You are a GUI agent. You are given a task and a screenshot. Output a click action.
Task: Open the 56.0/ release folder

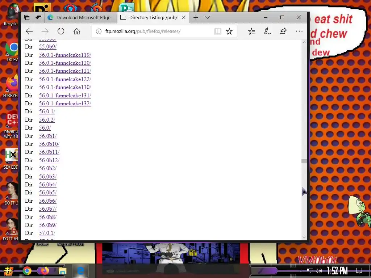(45, 128)
